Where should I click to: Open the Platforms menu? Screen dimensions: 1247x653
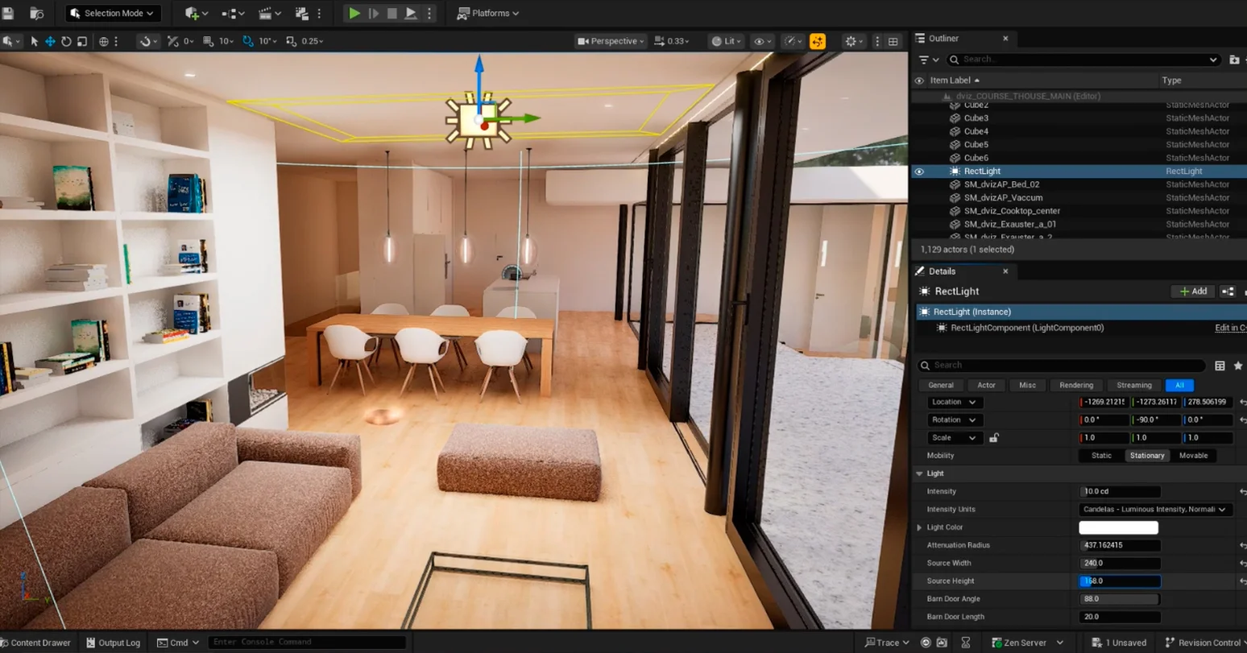coord(488,14)
